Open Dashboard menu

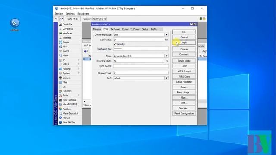tap(83, 14)
